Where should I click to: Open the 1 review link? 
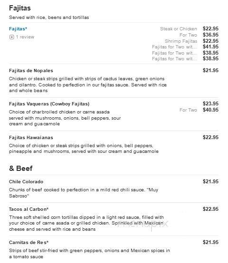tap(25, 37)
